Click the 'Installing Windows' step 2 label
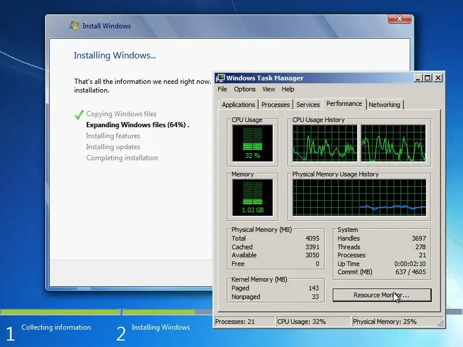 coord(161,327)
